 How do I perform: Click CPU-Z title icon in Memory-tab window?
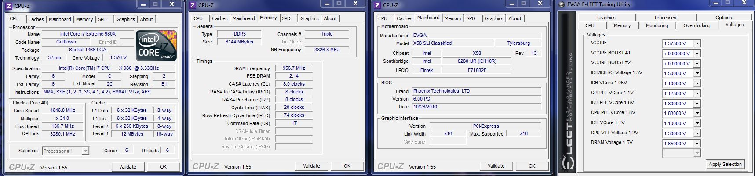pyautogui.click(x=192, y=5)
